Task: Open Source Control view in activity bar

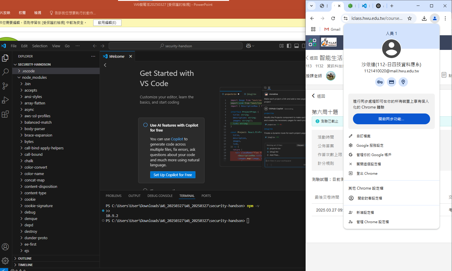Action: tap(5, 86)
